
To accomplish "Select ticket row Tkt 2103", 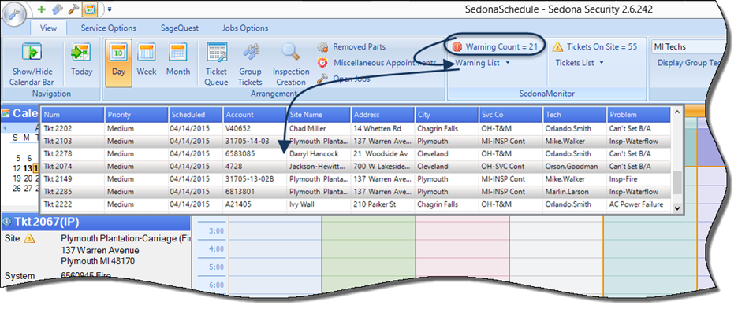I will pyautogui.click(x=356, y=141).
